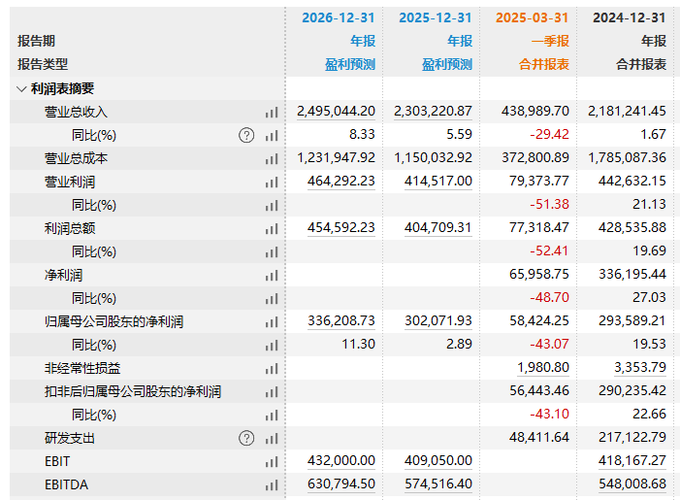
Task: Click chart icon next to 净利润
Action: 272,276
